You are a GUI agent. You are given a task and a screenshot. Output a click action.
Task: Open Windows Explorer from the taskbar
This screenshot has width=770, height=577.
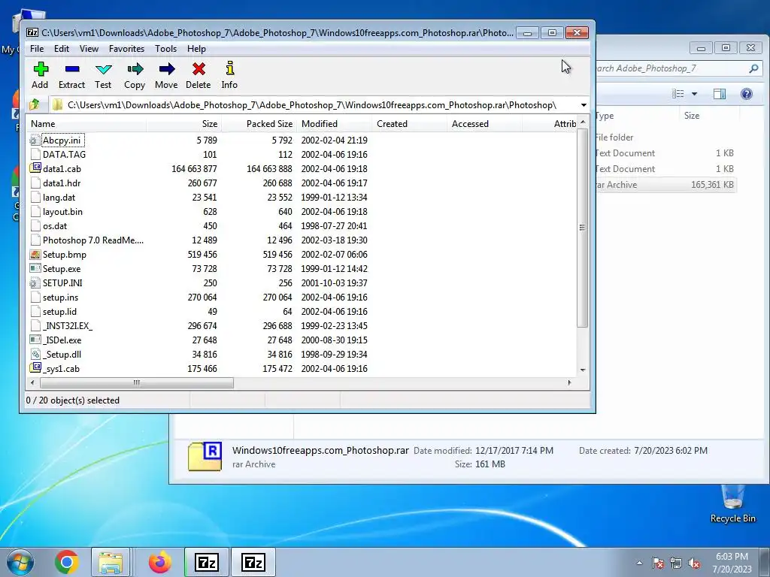click(111, 562)
